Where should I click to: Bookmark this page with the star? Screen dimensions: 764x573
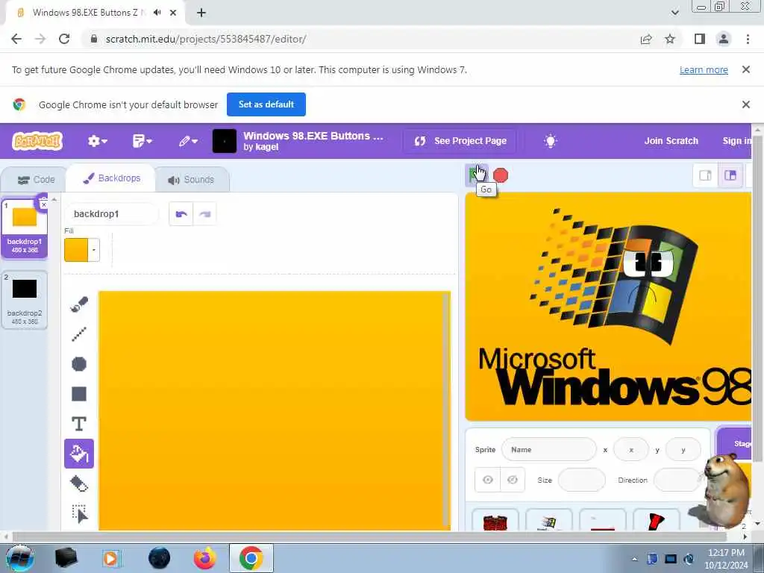(670, 39)
